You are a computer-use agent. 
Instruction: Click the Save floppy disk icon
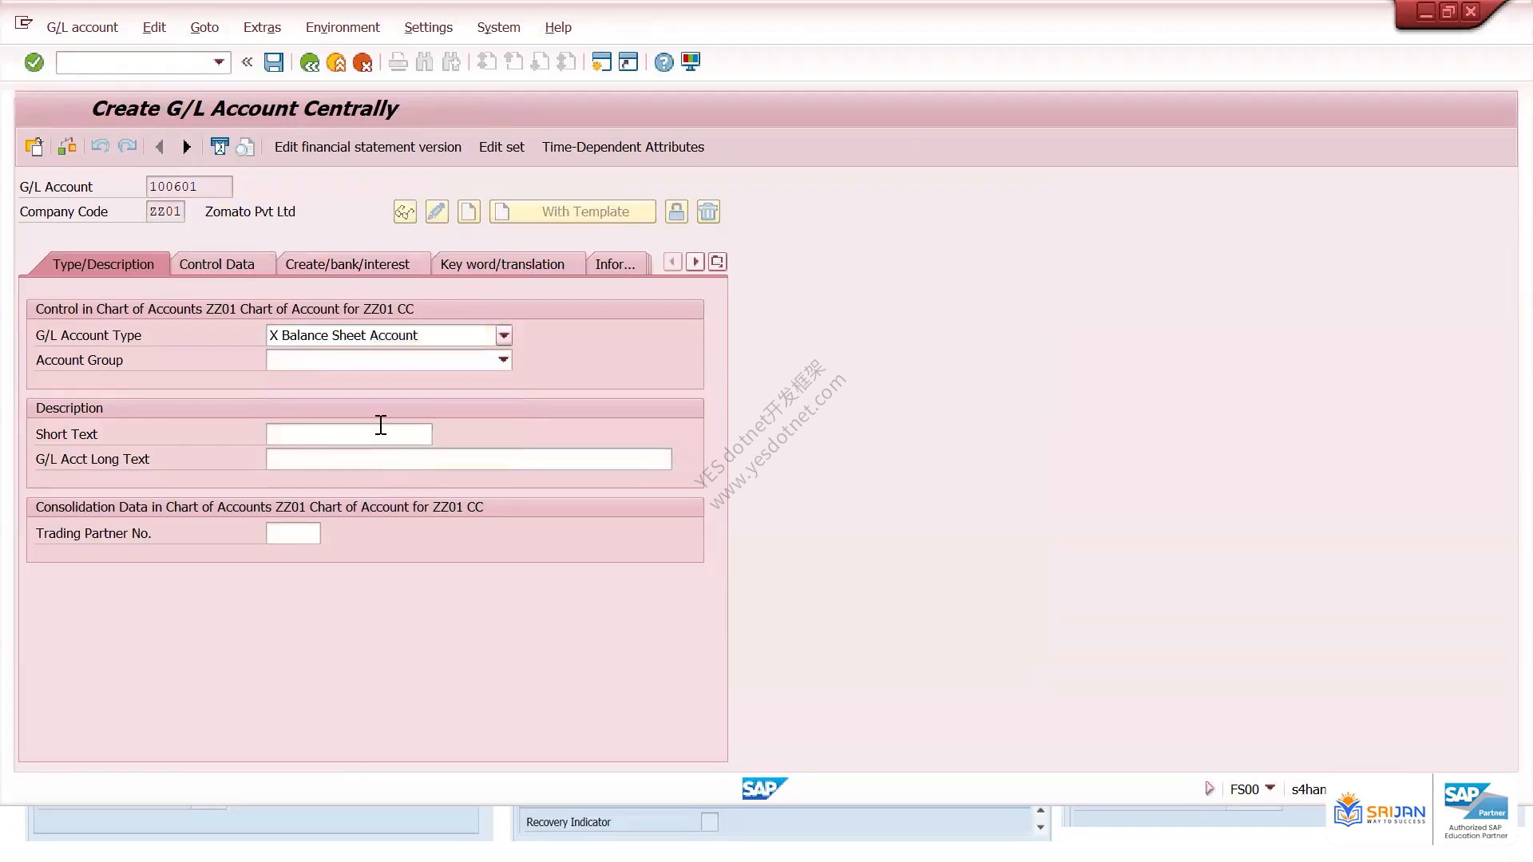tap(274, 62)
